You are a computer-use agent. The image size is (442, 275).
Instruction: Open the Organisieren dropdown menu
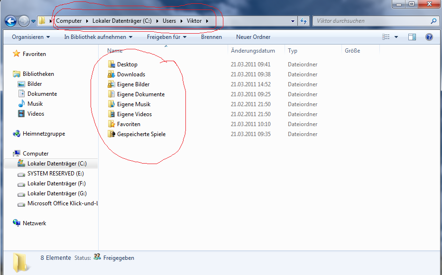point(31,37)
